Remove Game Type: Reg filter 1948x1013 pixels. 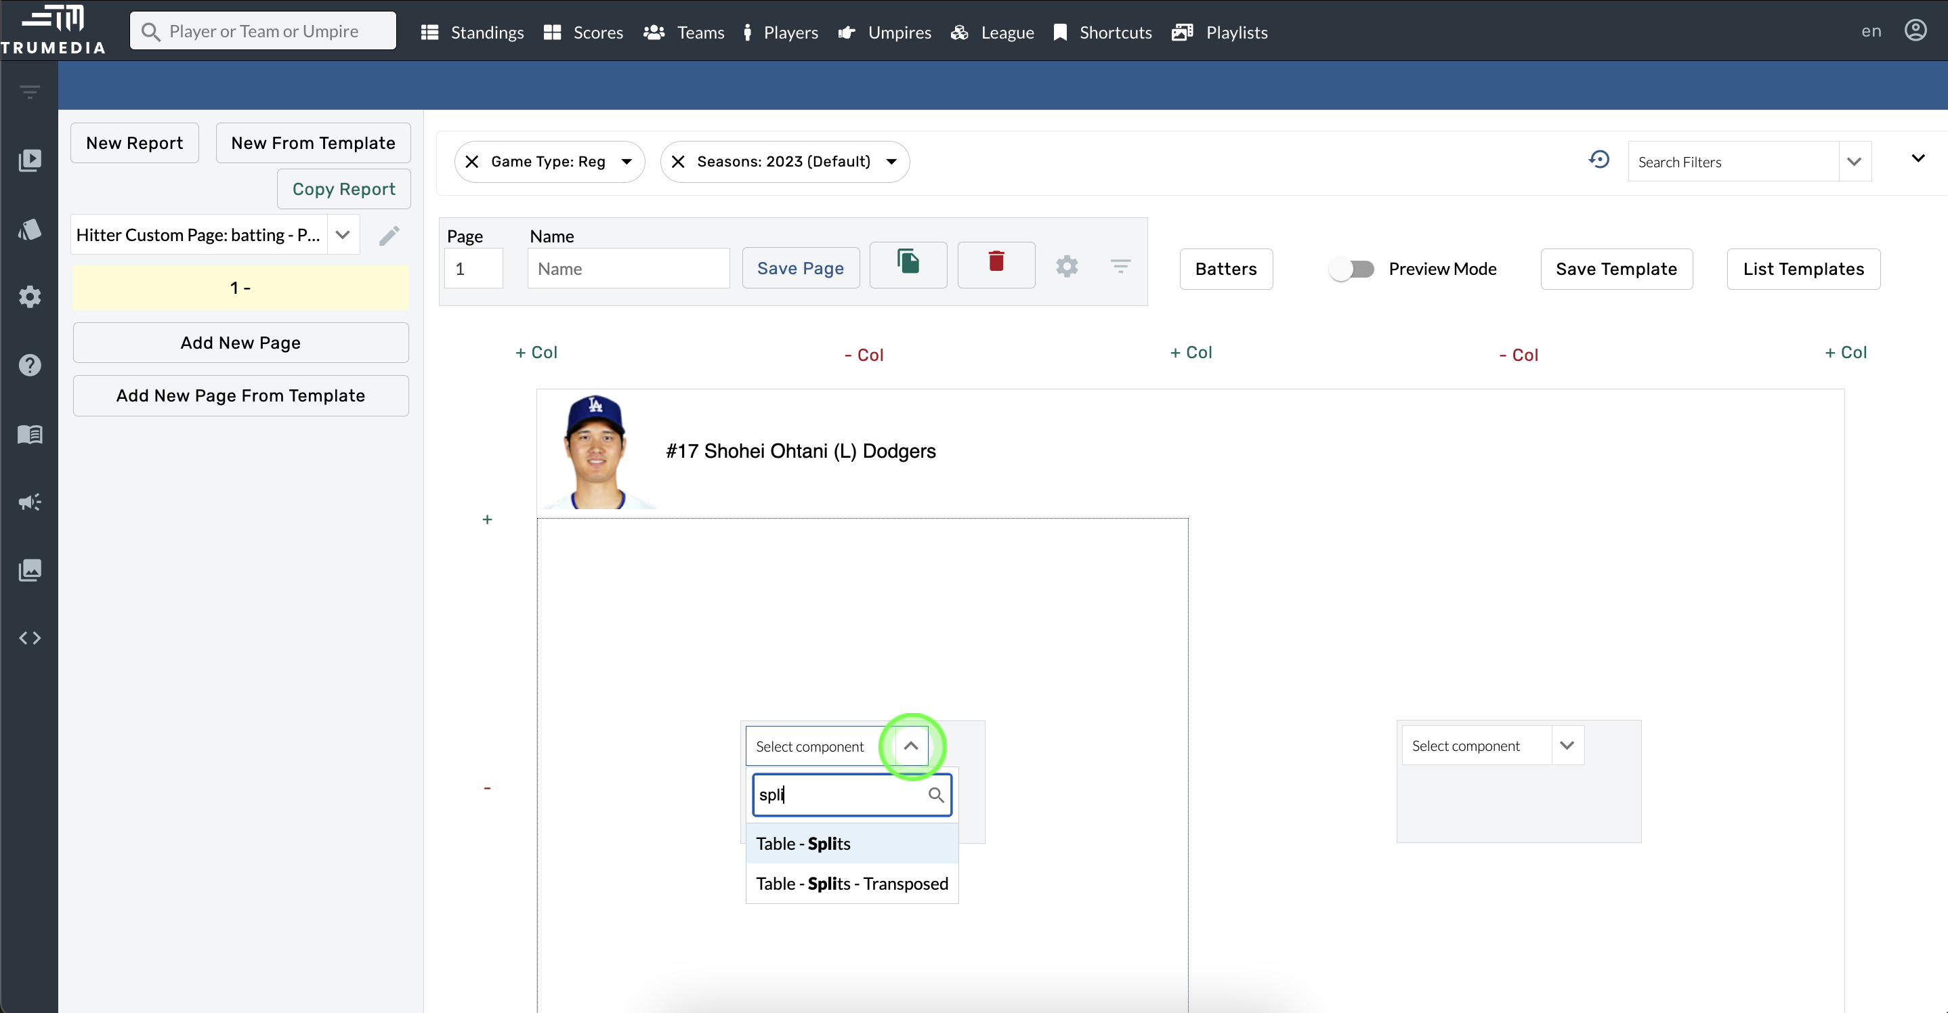click(x=472, y=162)
